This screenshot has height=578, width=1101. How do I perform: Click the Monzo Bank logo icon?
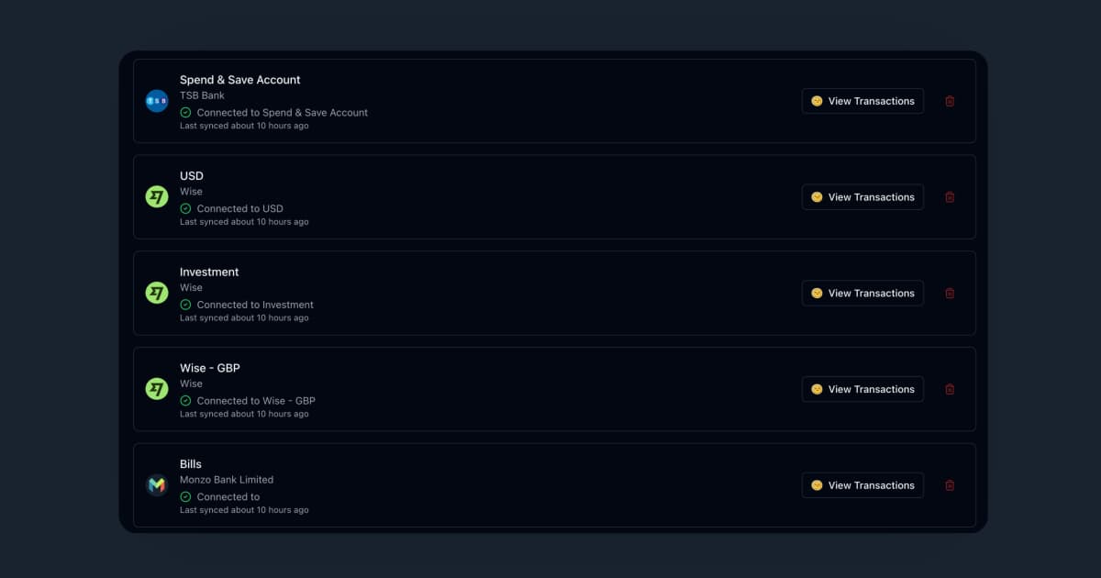pos(156,484)
